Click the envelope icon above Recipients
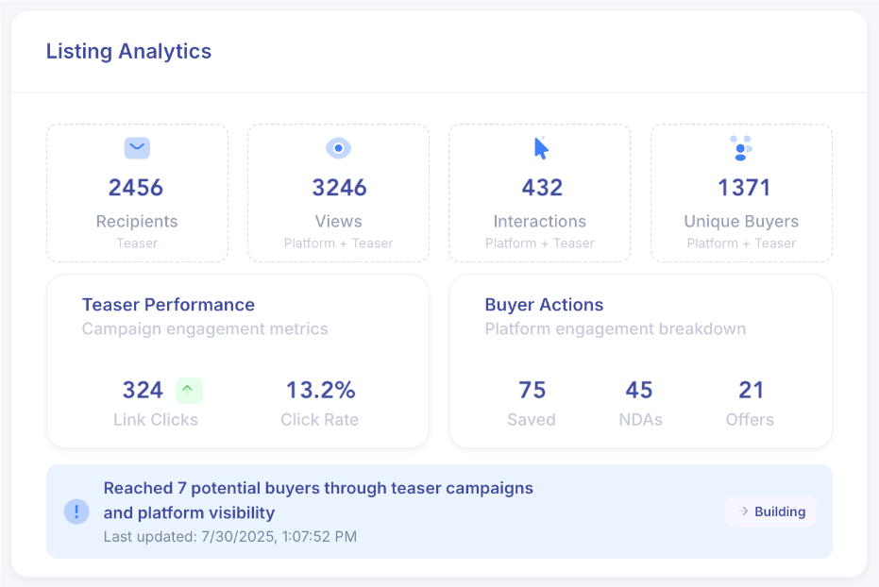879x587 pixels. click(136, 148)
